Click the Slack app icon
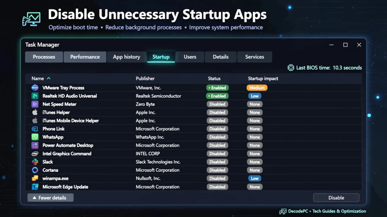 (35, 162)
